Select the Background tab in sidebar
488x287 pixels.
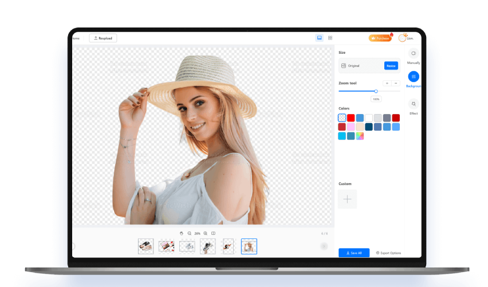pyautogui.click(x=413, y=77)
